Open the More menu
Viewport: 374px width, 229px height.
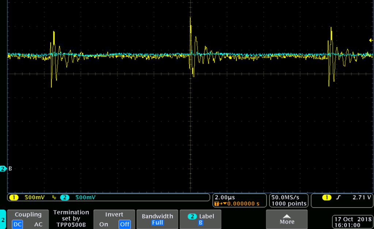click(x=287, y=219)
